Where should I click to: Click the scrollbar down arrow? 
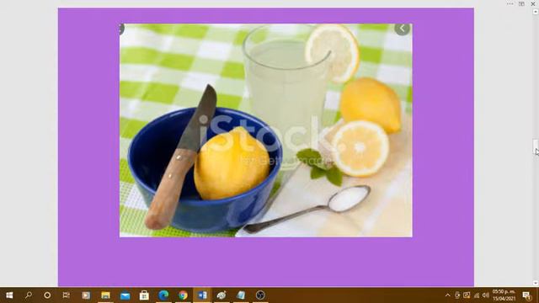point(536,283)
